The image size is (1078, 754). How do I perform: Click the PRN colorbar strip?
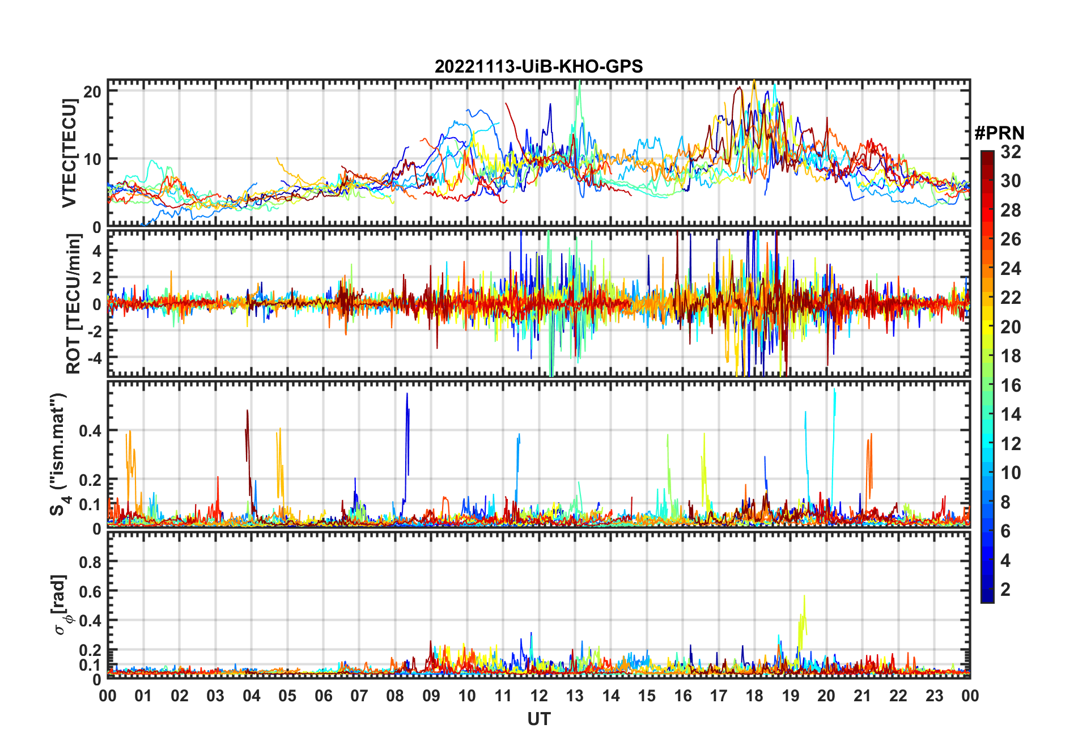987,376
